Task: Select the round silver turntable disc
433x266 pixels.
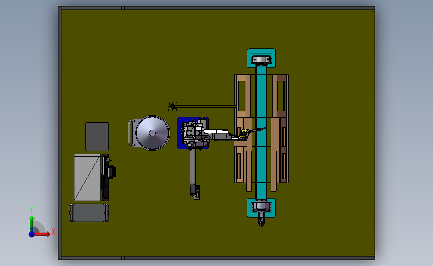Action: [x=152, y=133]
